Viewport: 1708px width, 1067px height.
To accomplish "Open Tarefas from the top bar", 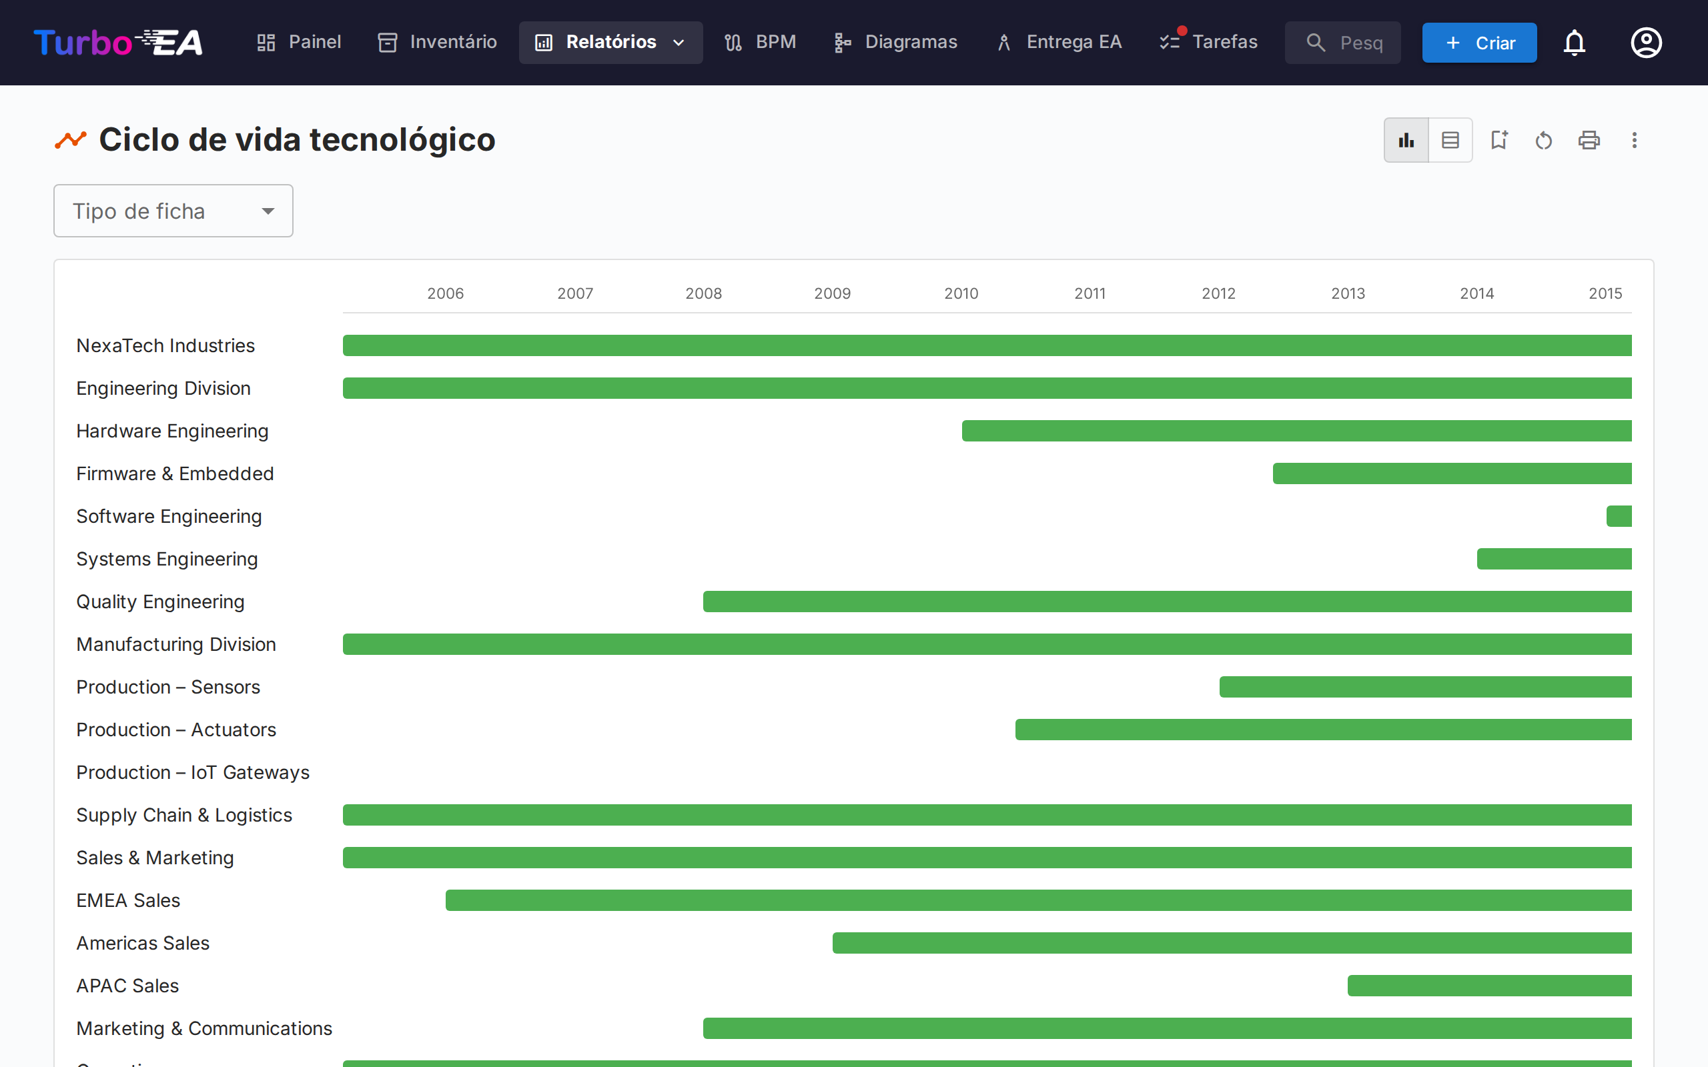I will (1209, 42).
